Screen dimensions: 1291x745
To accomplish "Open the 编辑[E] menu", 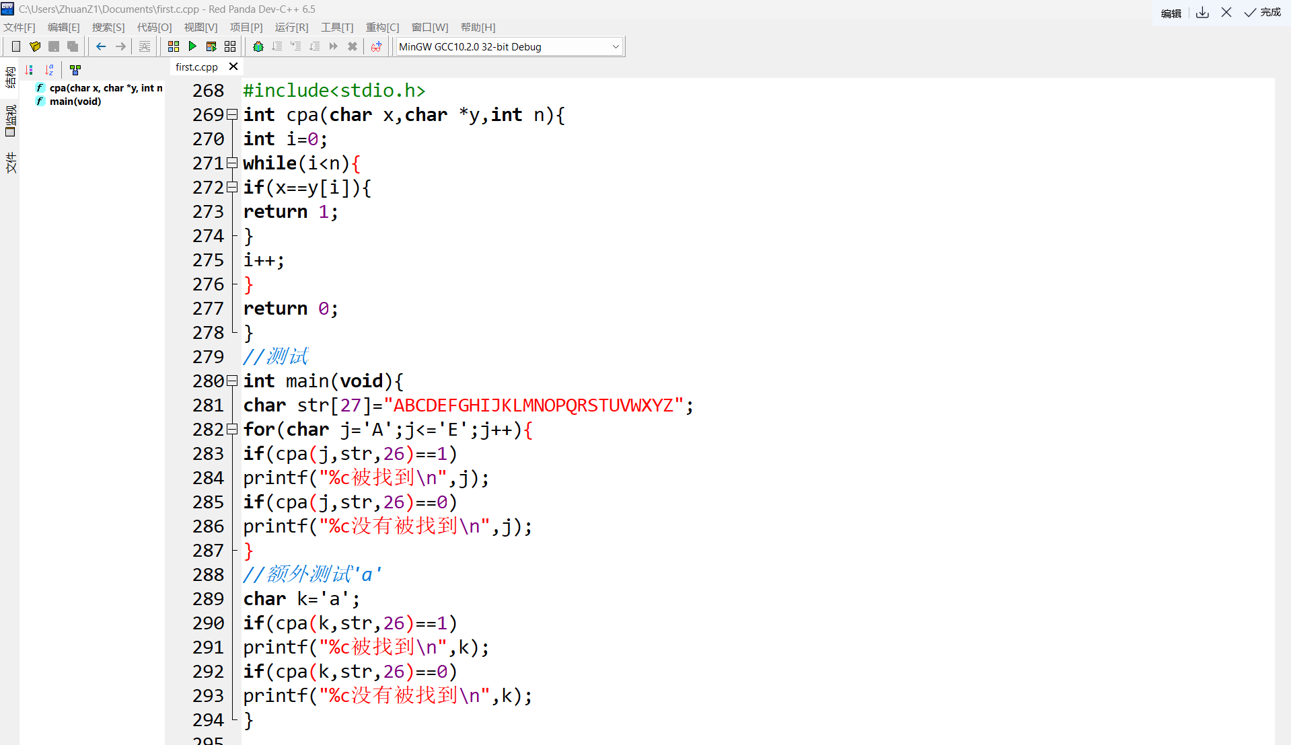I will click(64, 28).
